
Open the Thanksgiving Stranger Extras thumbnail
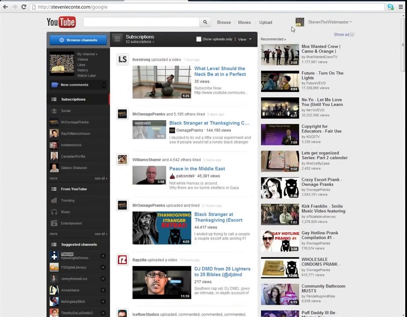pyautogui.click(x=162, y=228)
